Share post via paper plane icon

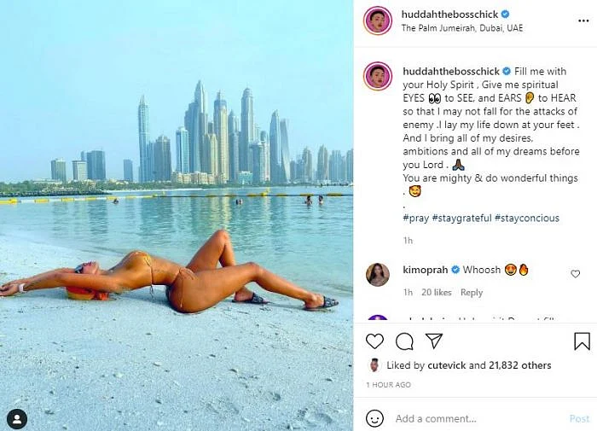433,341
